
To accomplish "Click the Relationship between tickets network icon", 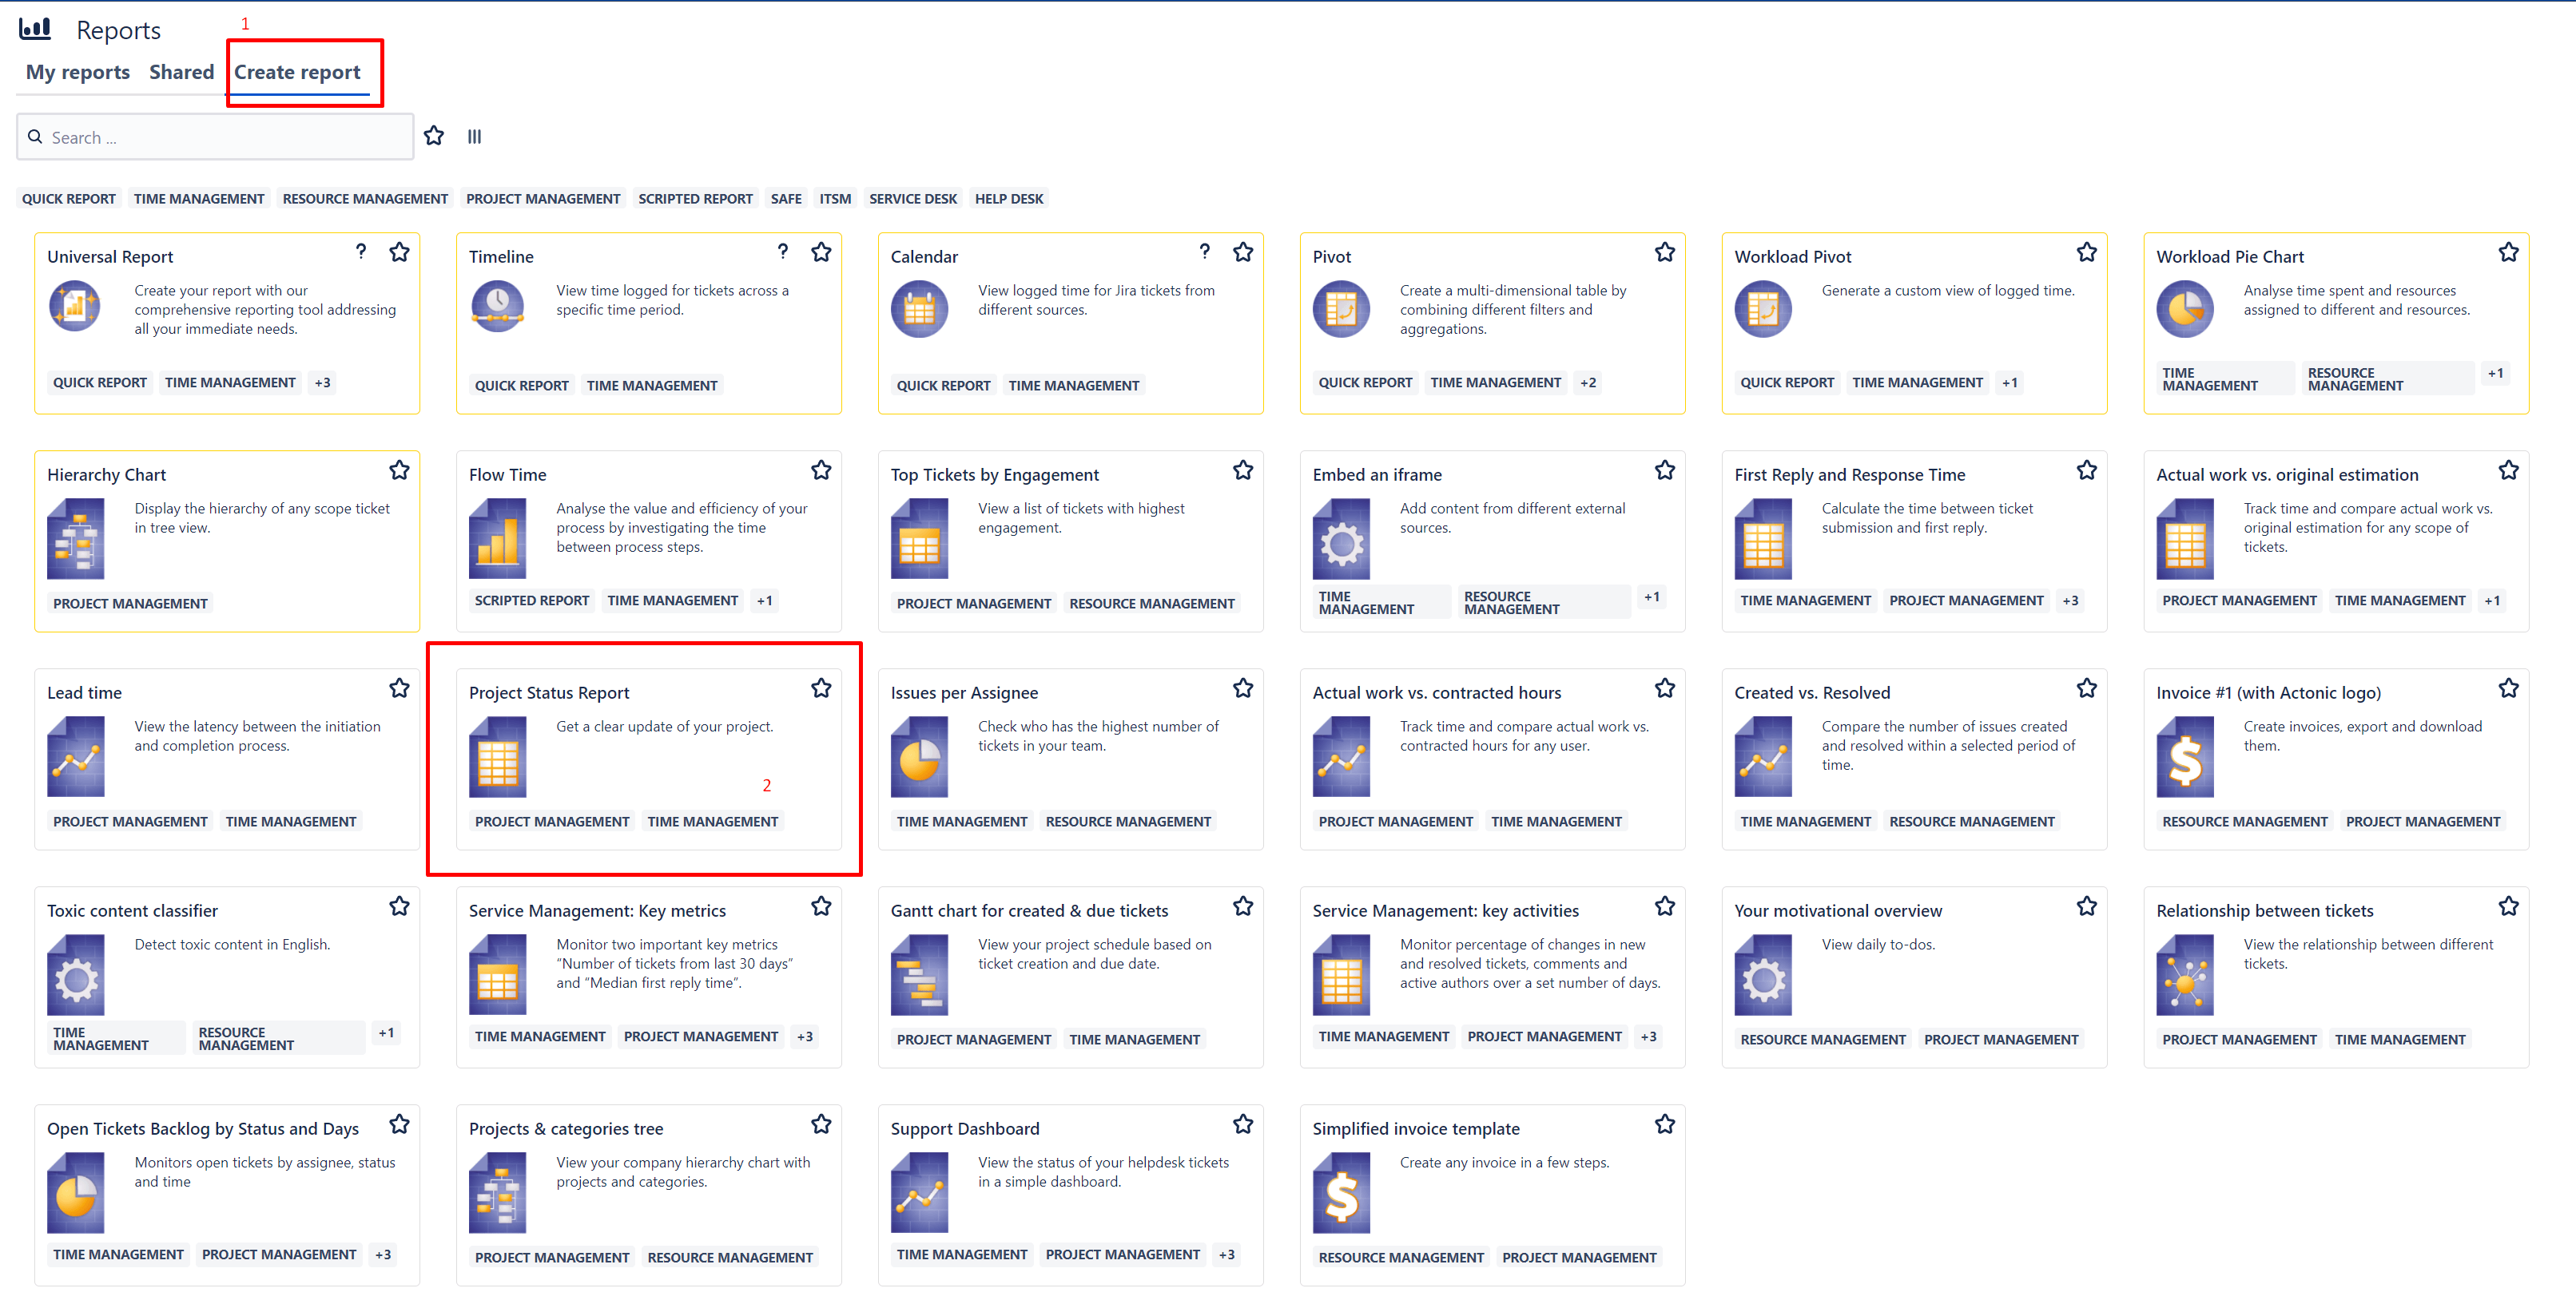I will coord(2186,975).
